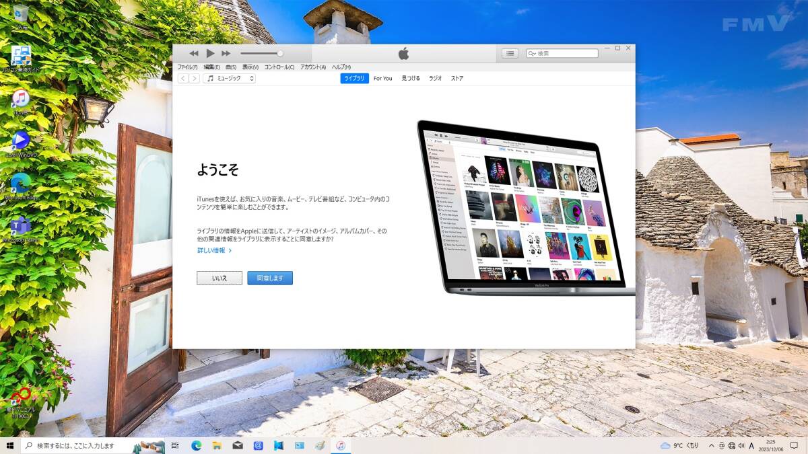Launch Edge from the taskbar
The image size is (808, 454).
197,445
